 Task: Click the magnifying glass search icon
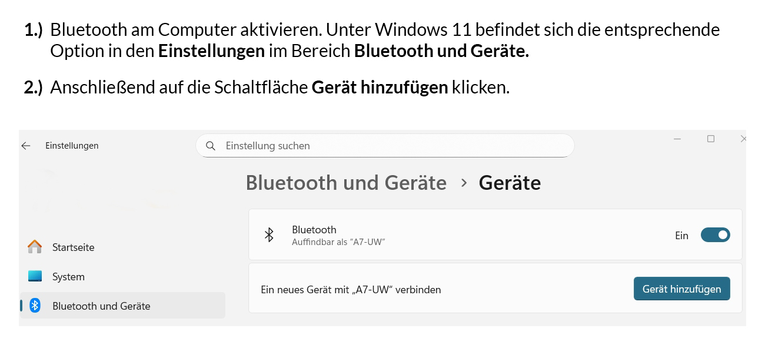210,146
